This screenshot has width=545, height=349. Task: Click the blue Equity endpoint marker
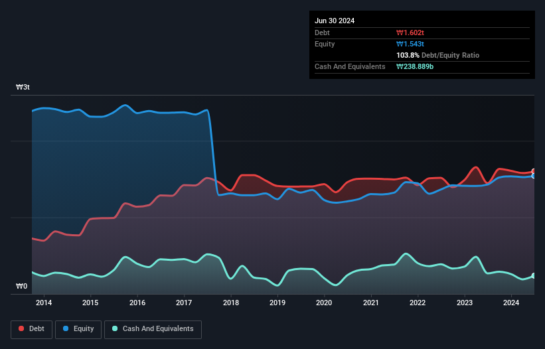(534, 176)
